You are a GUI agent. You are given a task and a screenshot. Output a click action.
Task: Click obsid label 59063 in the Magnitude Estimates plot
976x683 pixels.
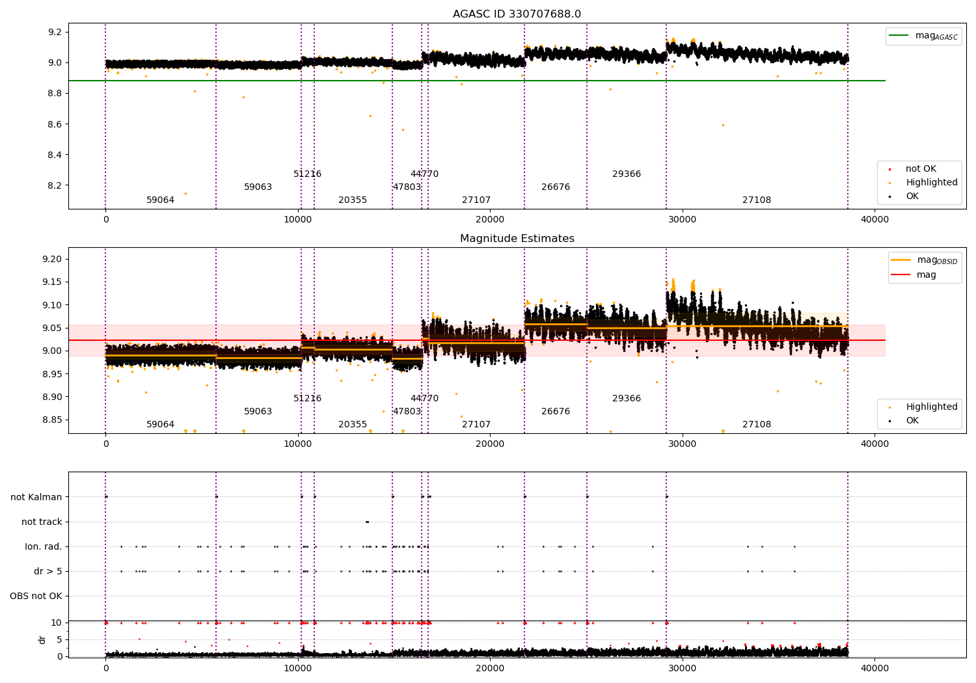tap(258, 412)
